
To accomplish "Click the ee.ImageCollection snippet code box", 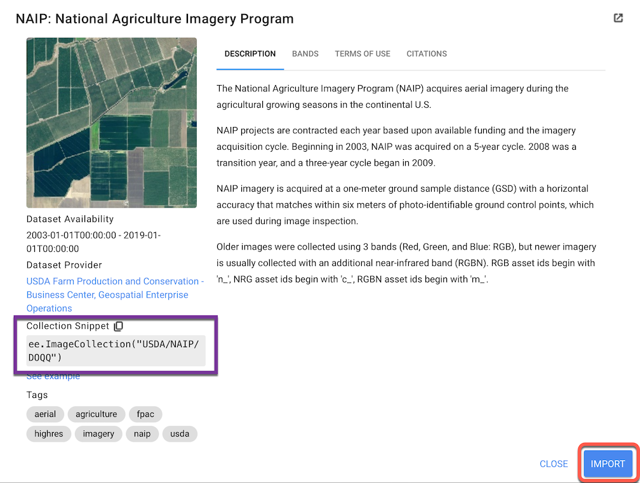I will [116, 350].
